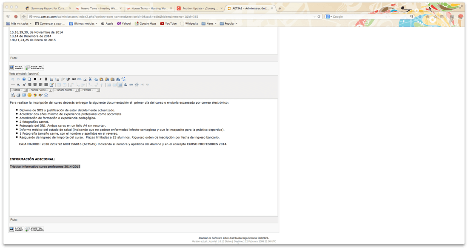This screenshot has height=249, width=468.
Task: Toggle underline formatting
Action: tap(46, 79)
